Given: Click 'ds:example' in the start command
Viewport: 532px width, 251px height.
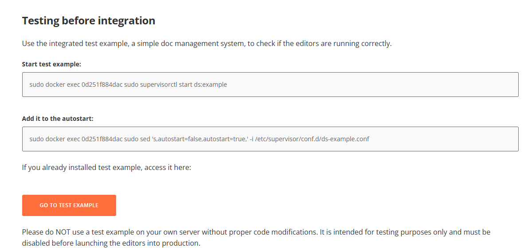Looking at the screenshot, I should 210,85.
